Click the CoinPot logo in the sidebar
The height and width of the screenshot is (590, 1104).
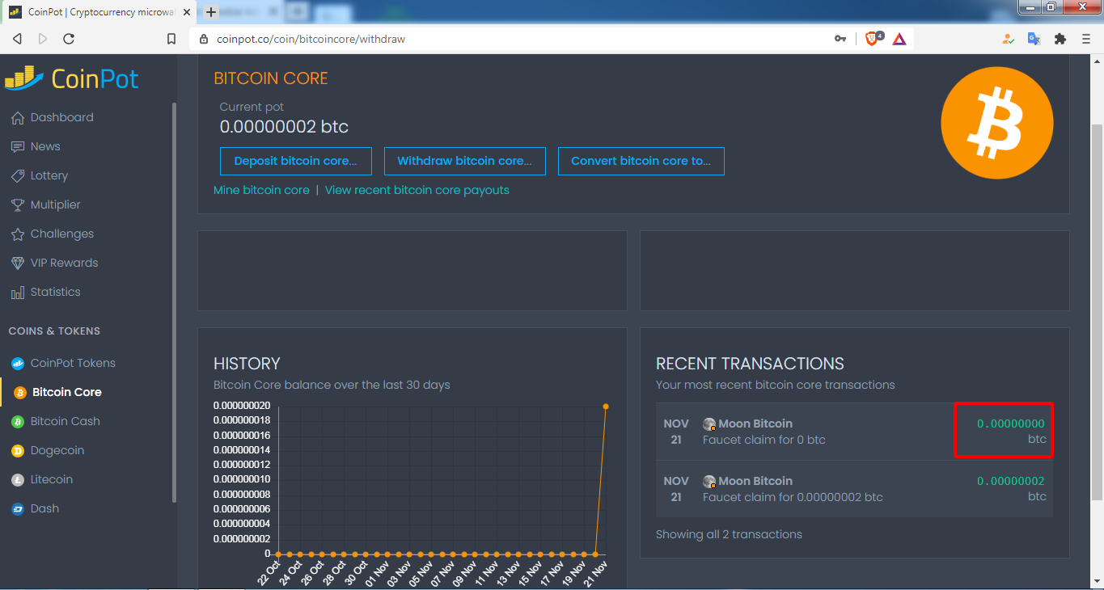(x=71, y=78)
